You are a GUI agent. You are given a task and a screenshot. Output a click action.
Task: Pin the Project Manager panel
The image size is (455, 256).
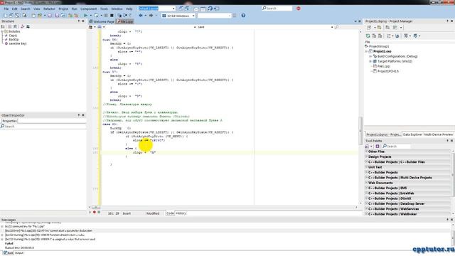447,21
